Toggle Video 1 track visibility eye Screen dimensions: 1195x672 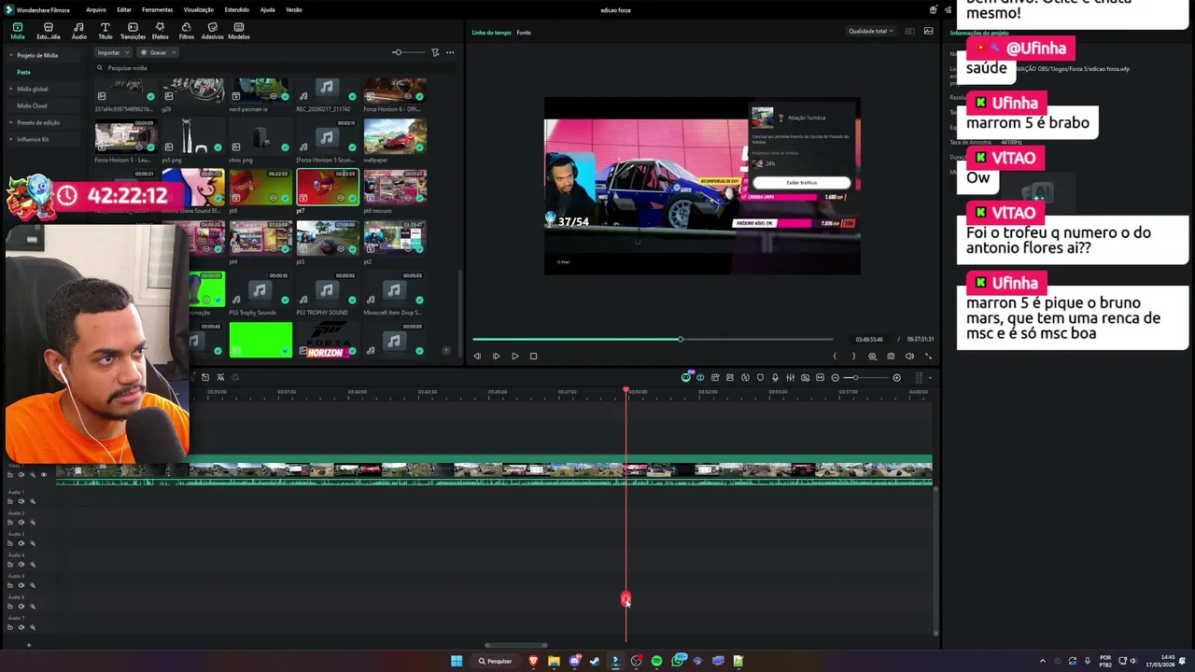coord(43,474)
